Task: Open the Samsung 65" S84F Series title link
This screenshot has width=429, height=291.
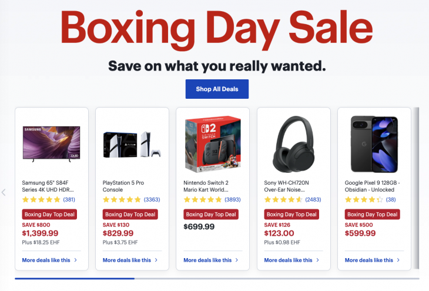Action: (x=48, y=186)
